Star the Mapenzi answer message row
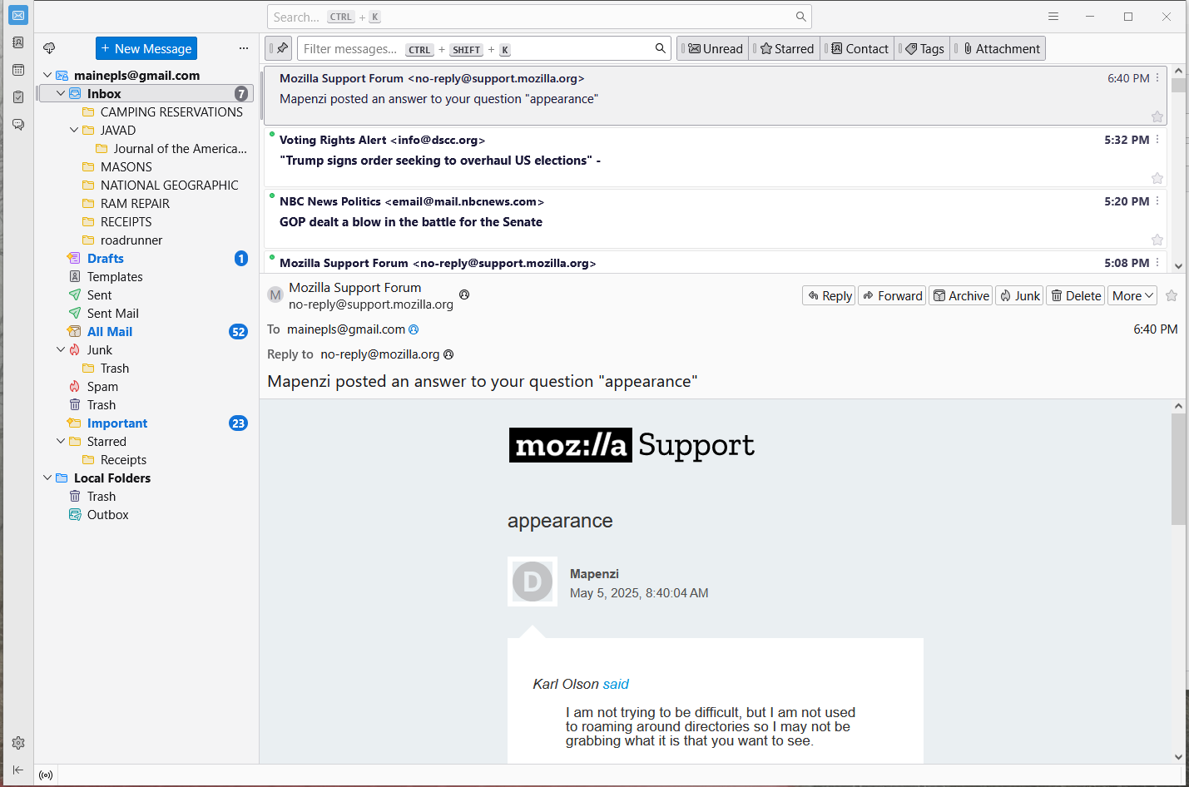The width and height of the screenshot is (1189, 787). [x=1157, y=116]
